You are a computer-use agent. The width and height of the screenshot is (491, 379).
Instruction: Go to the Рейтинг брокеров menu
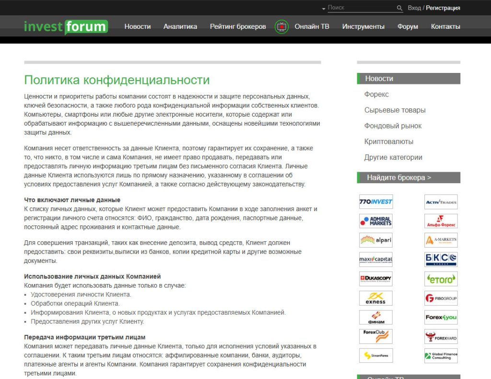[238, 26]
